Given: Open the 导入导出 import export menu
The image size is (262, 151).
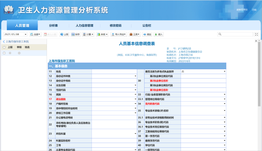Looking at the screenshot, I should (119, 34).
